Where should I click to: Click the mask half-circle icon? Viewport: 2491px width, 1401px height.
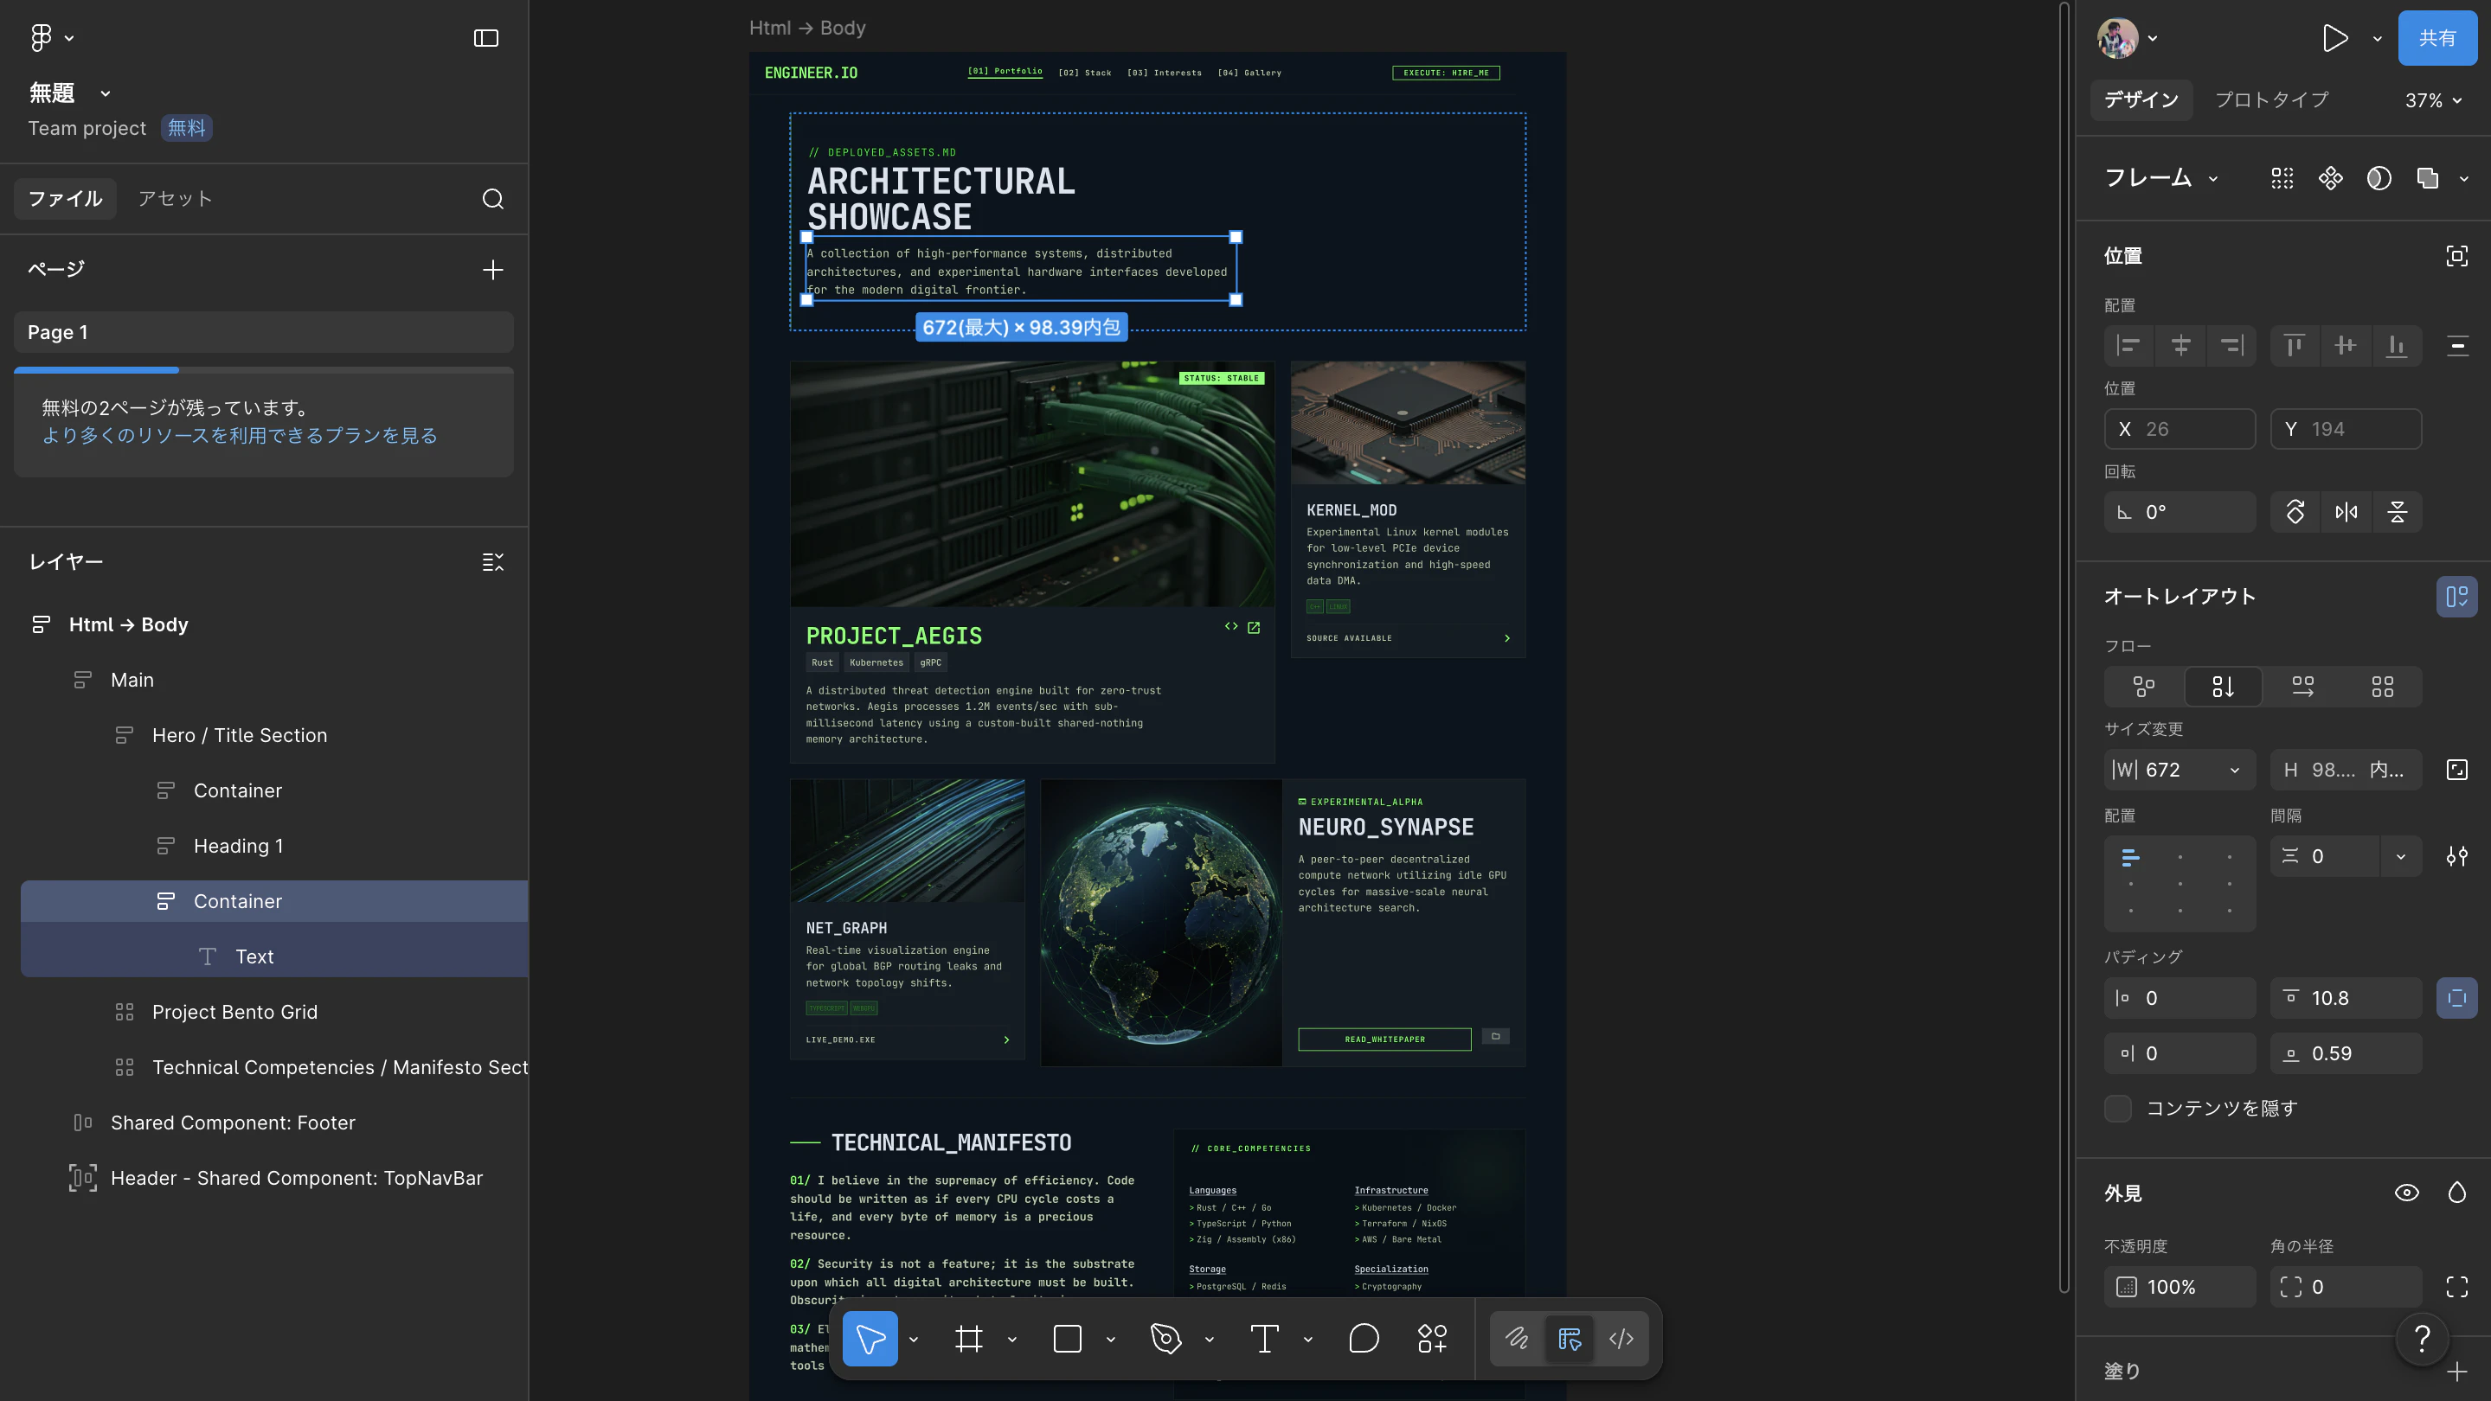(x=2379, y=178)
